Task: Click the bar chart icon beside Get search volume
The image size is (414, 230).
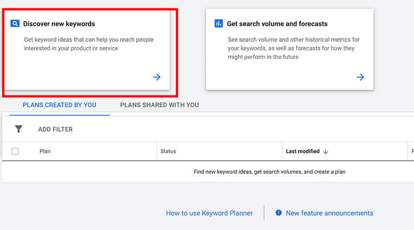Action: [x=218, y=23]
